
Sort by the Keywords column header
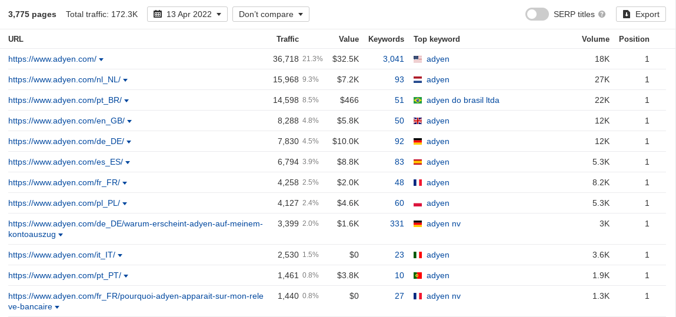click(386, 39)
